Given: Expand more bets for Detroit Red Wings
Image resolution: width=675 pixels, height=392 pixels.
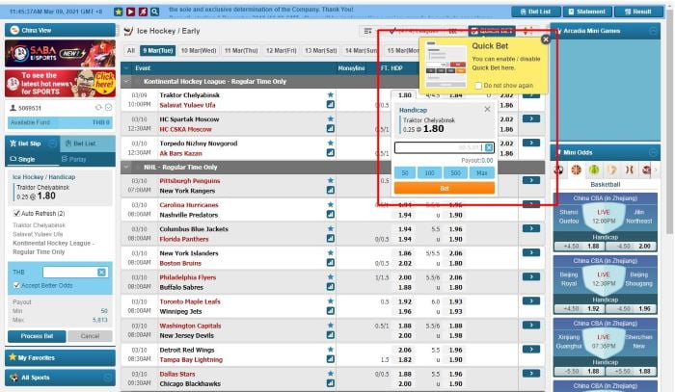Looking at the screenshot, I should 530,350.
